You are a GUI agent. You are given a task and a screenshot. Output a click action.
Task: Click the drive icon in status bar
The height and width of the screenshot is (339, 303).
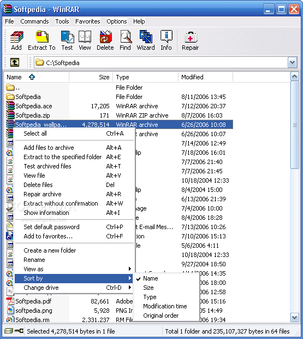point(9,331)
